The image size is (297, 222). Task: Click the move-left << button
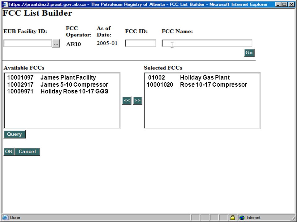(127, 101)
